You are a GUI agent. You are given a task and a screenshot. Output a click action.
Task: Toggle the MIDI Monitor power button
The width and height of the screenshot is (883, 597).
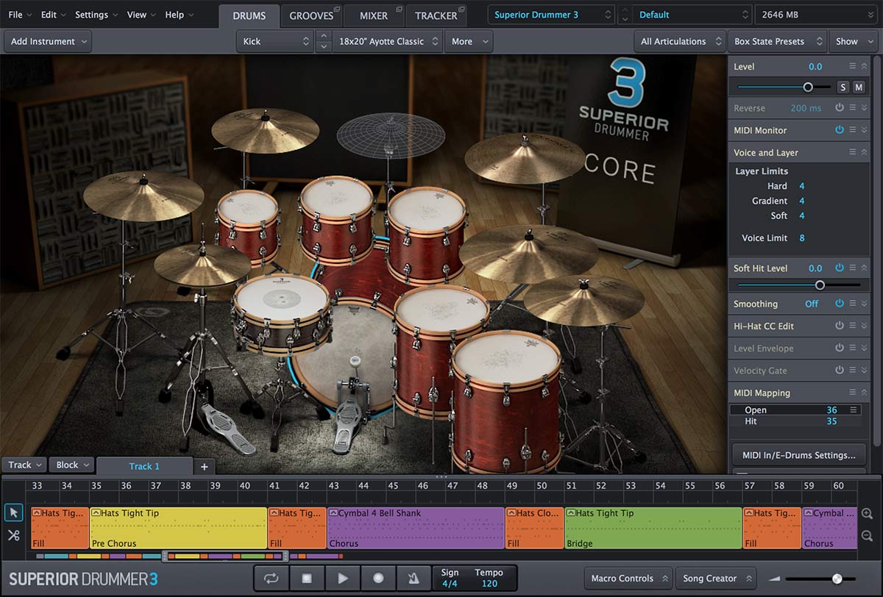coord(839,130)
